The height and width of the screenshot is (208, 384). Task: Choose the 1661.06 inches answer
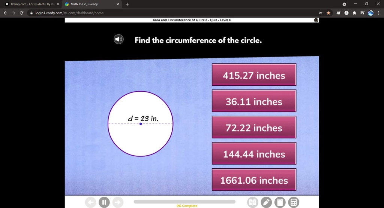click(x=254, y=180)
